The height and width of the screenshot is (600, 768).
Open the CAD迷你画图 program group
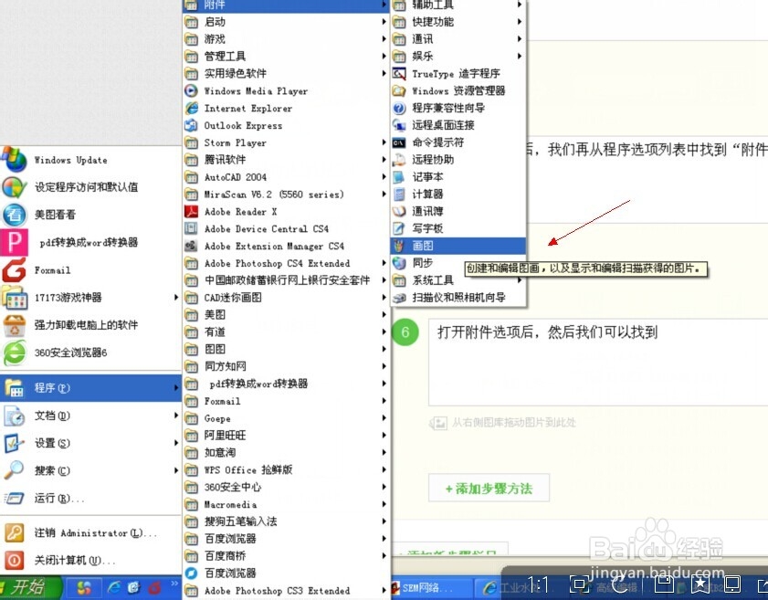click(286, 298)
